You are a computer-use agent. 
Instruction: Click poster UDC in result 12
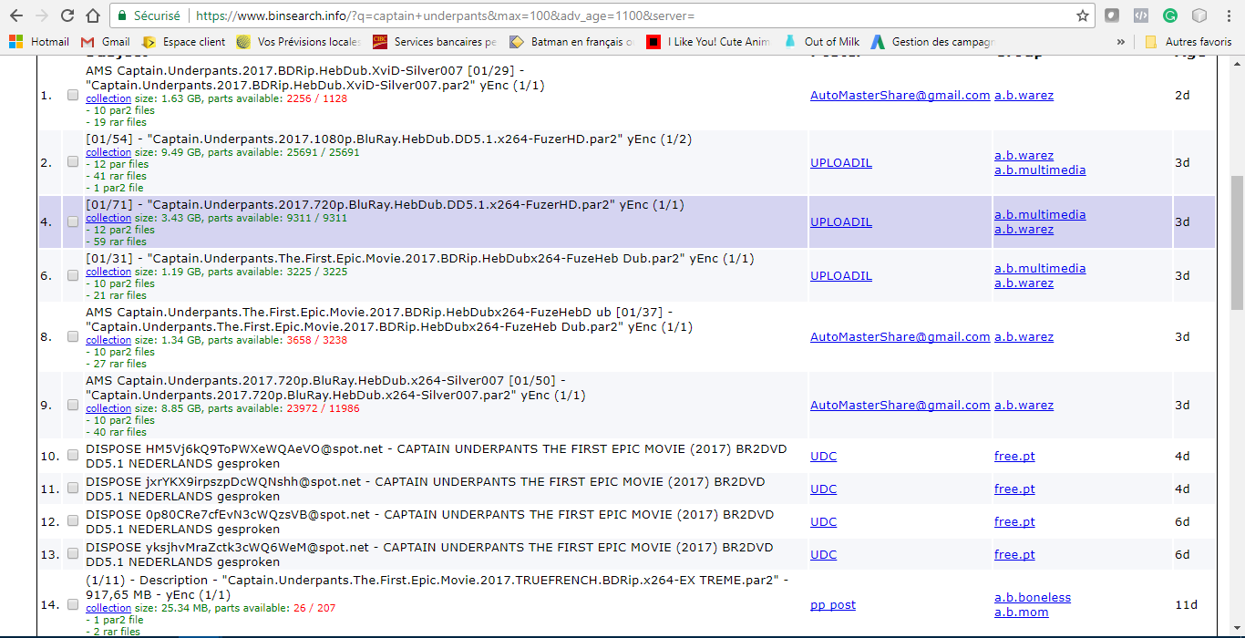(x=823, y=521)
